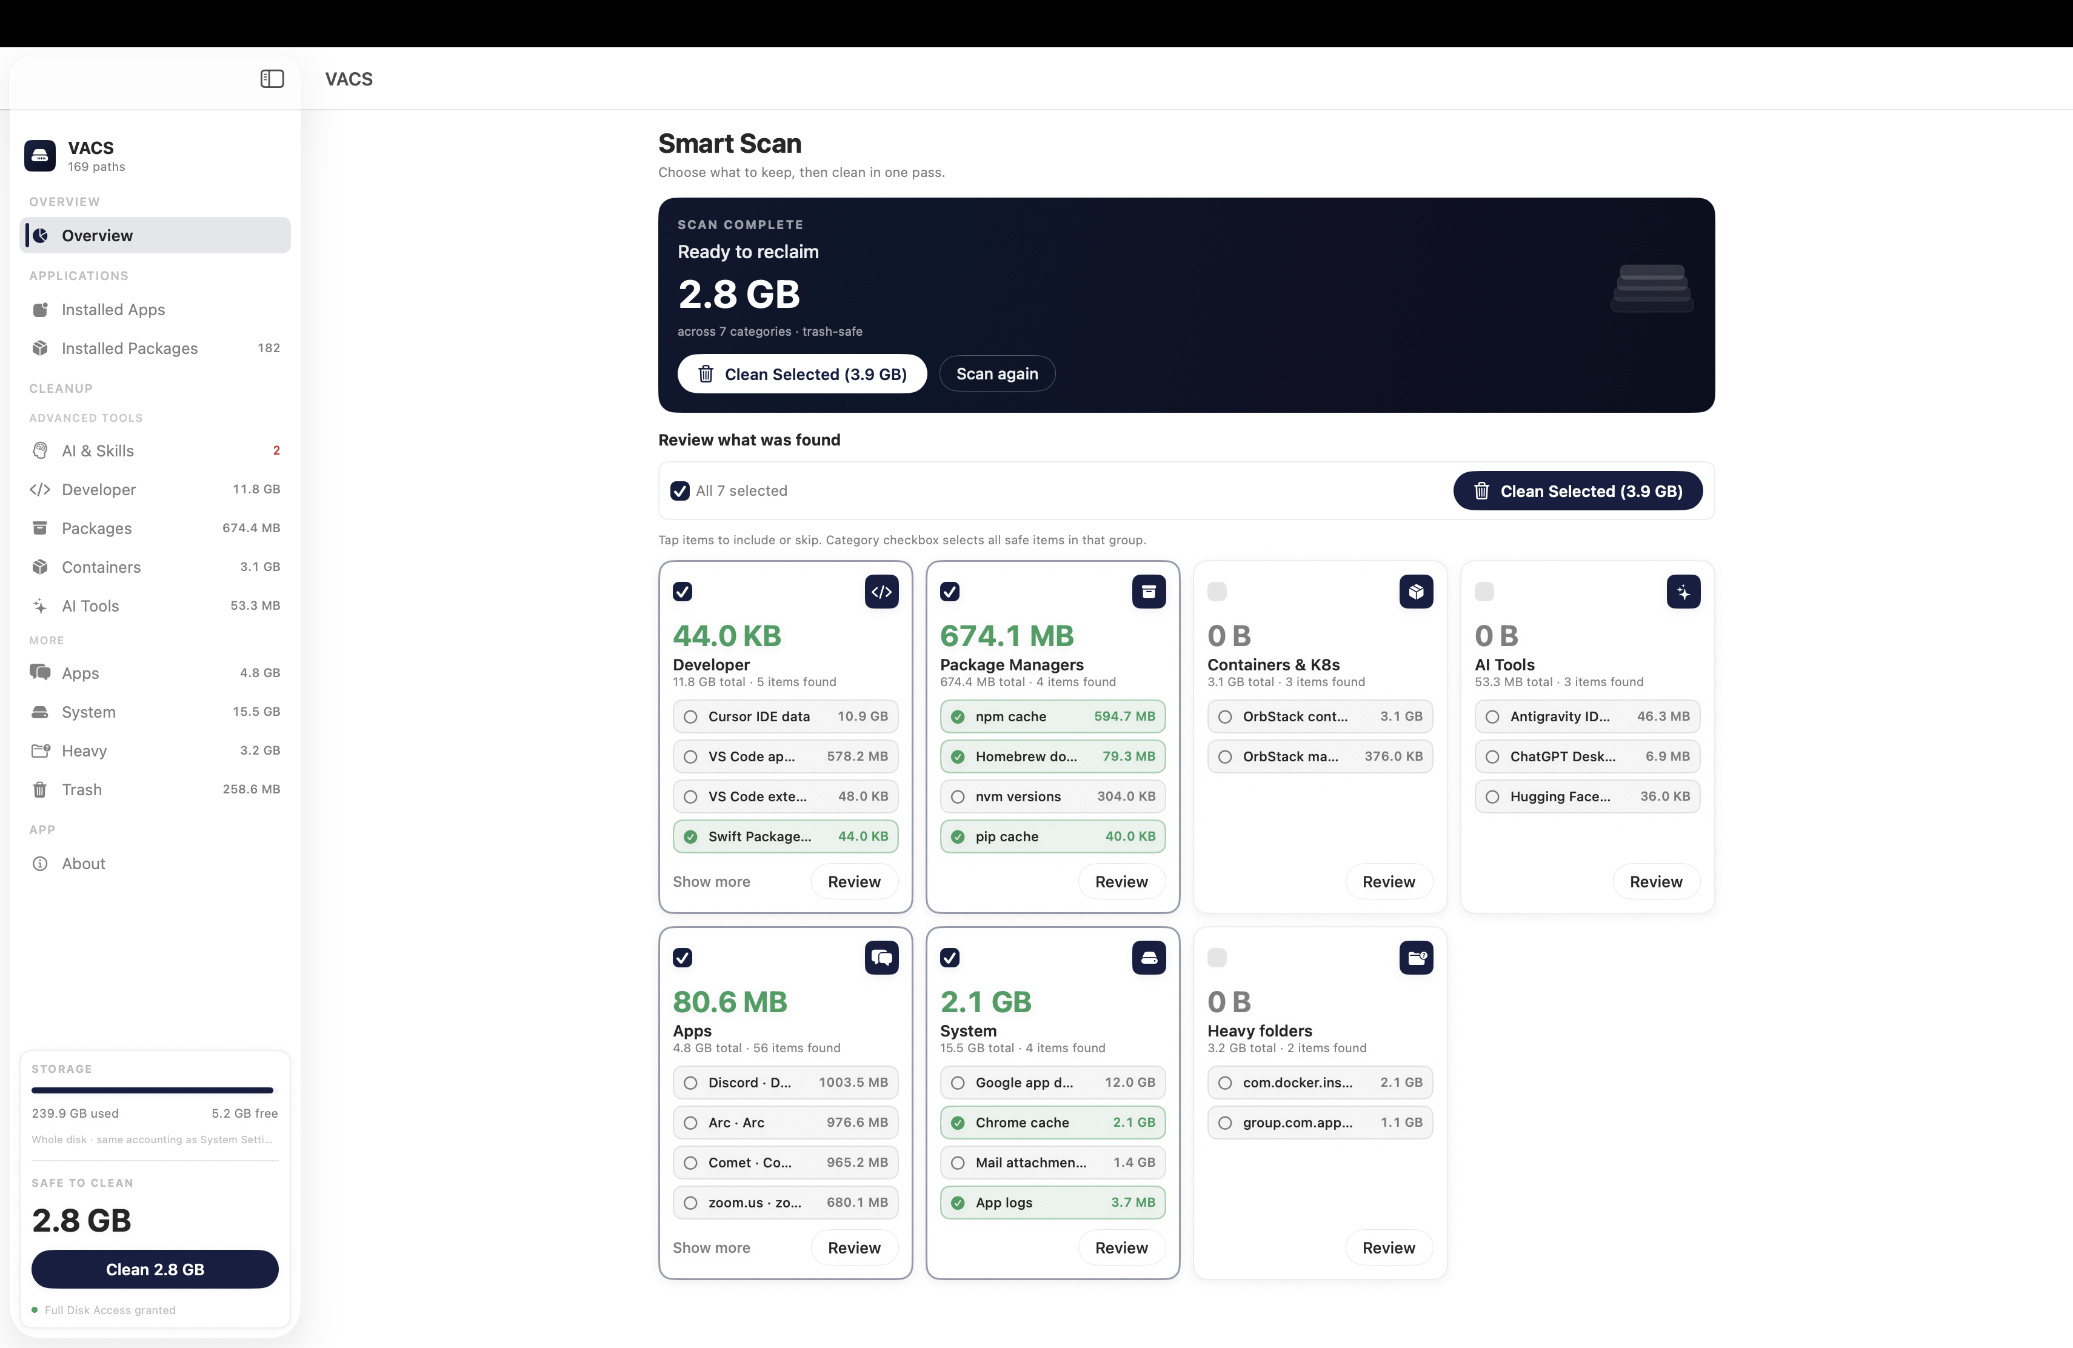Open Review for Package Managers card
This screenshot has height=1348, width=2073.
[x=1122, y=882]
